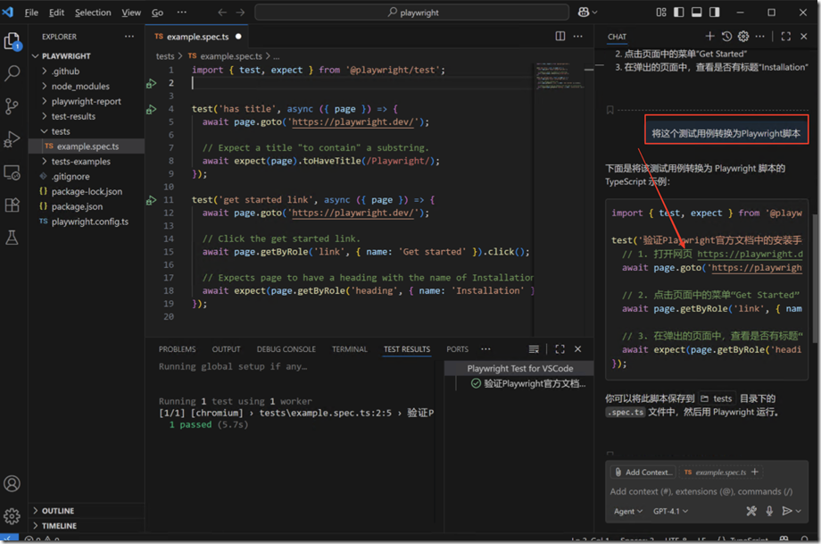
Task: Start a new chat with plus icon
Action: [x=709, y=36]
